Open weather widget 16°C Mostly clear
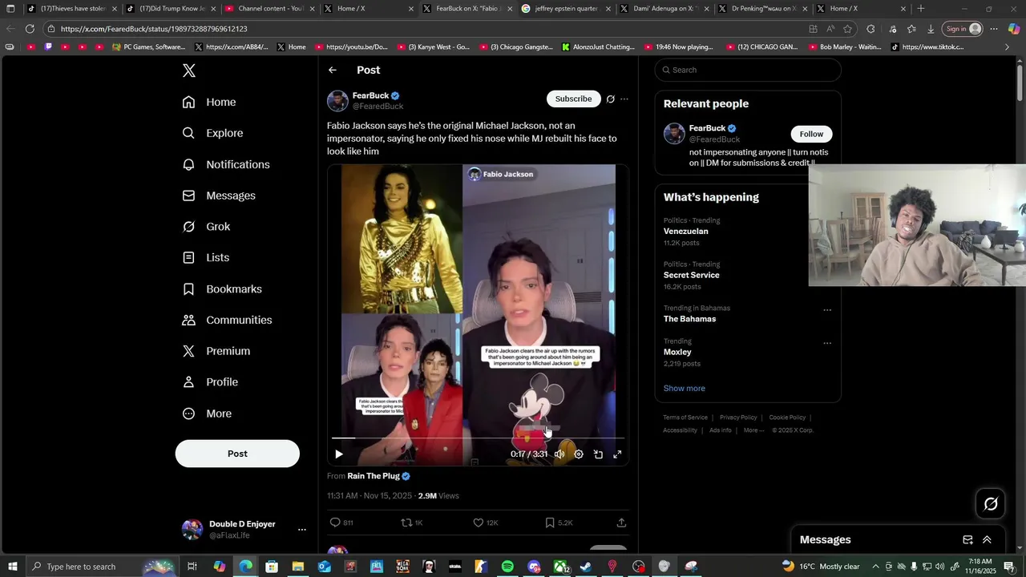 (x=821, y=567)
